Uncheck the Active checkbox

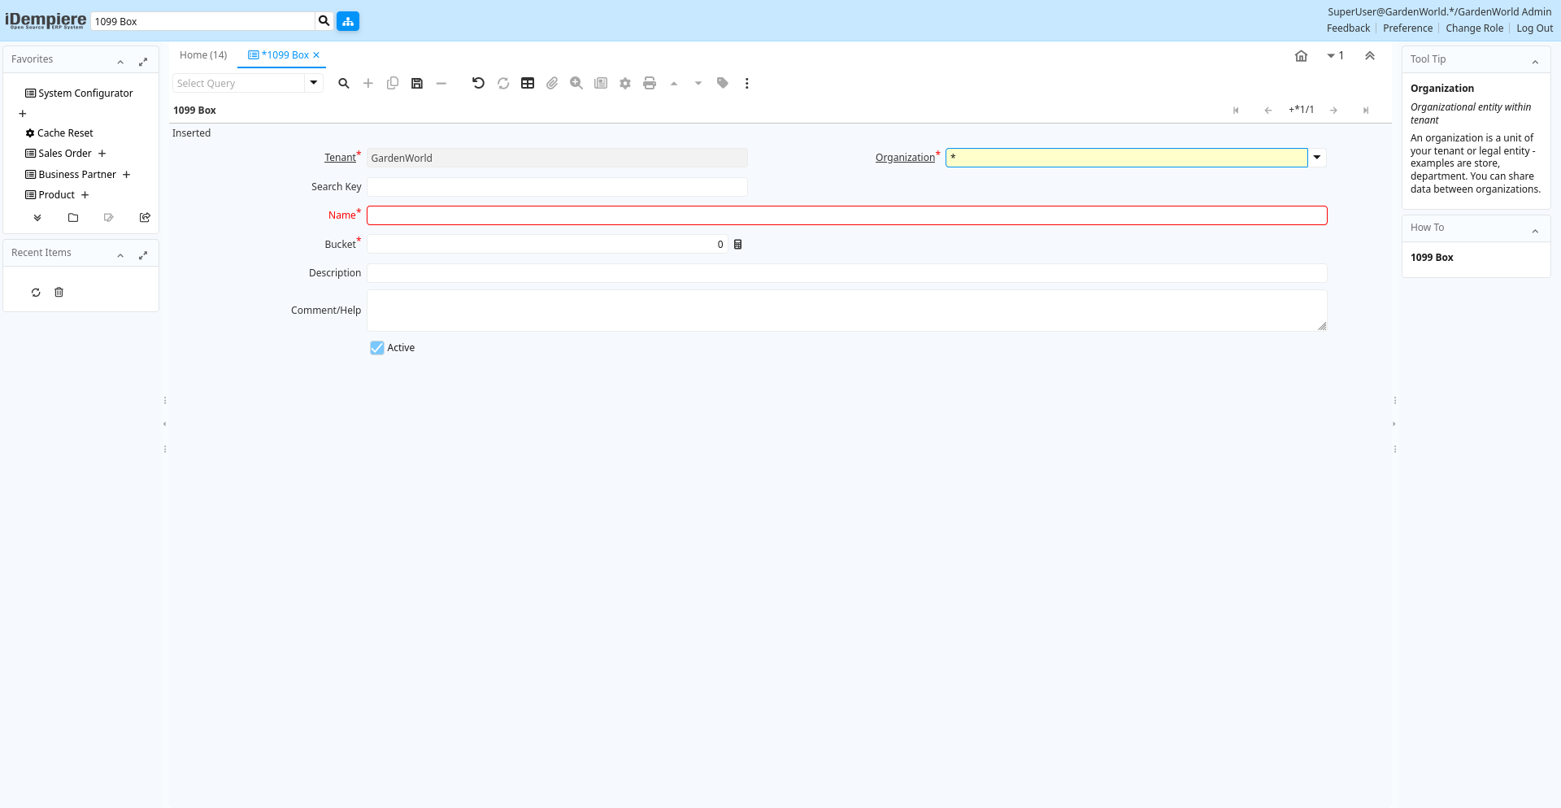point(377,348)
